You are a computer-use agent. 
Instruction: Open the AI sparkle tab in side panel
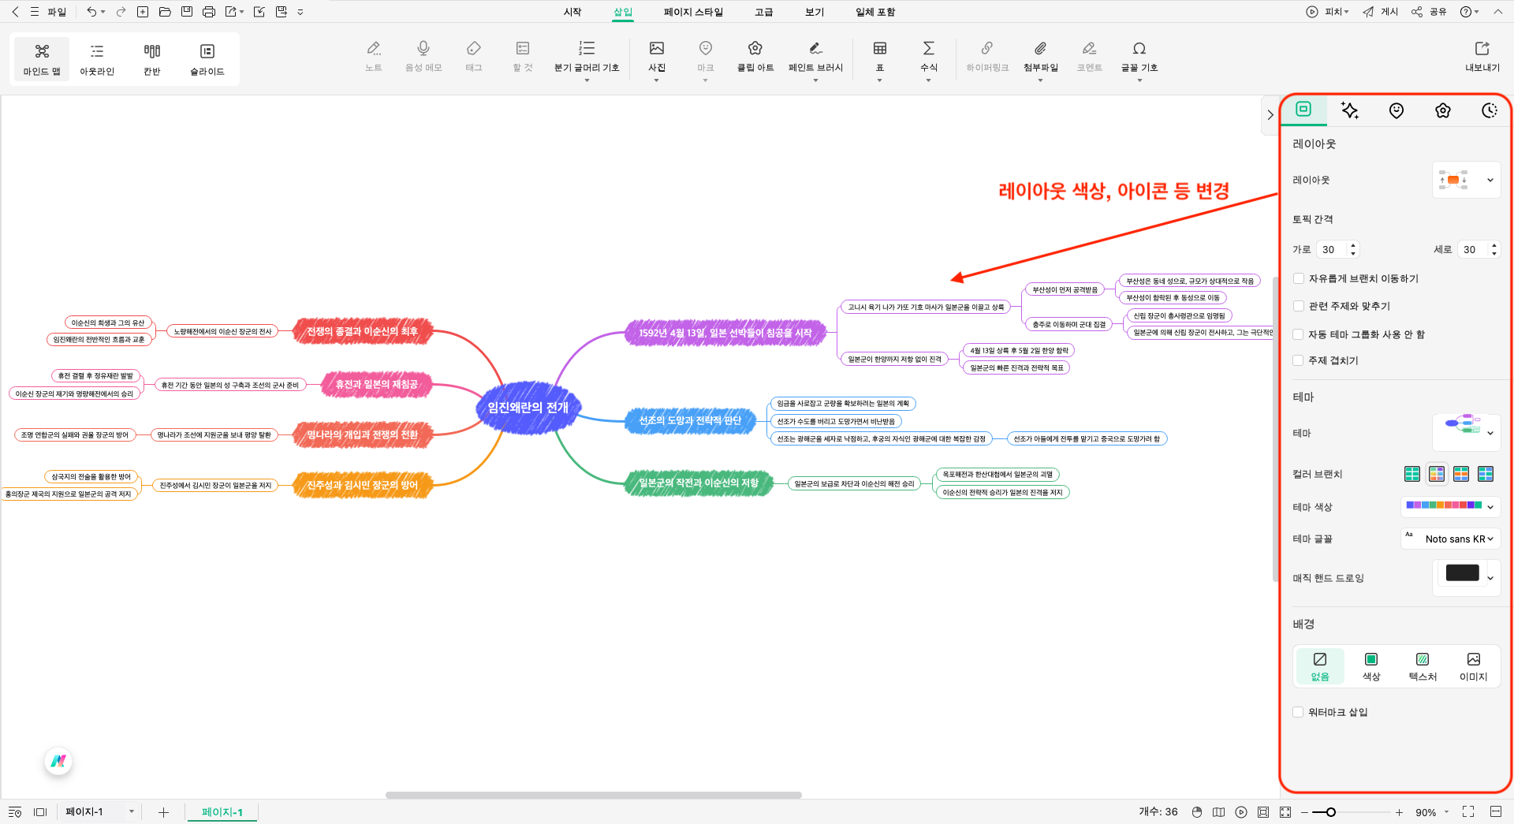(1349, 110)
